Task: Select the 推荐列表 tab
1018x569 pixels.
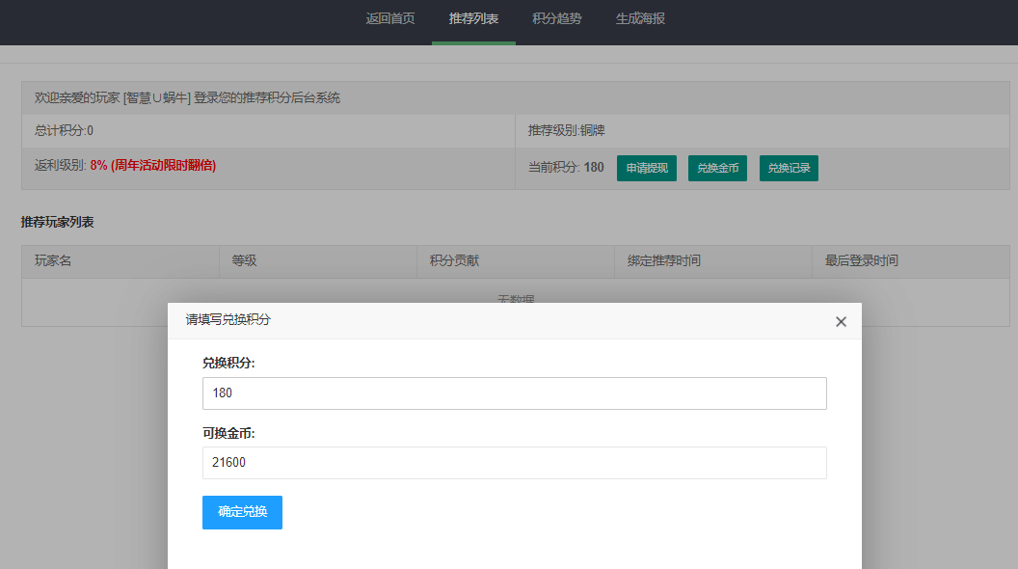Action: pos(473,17)
